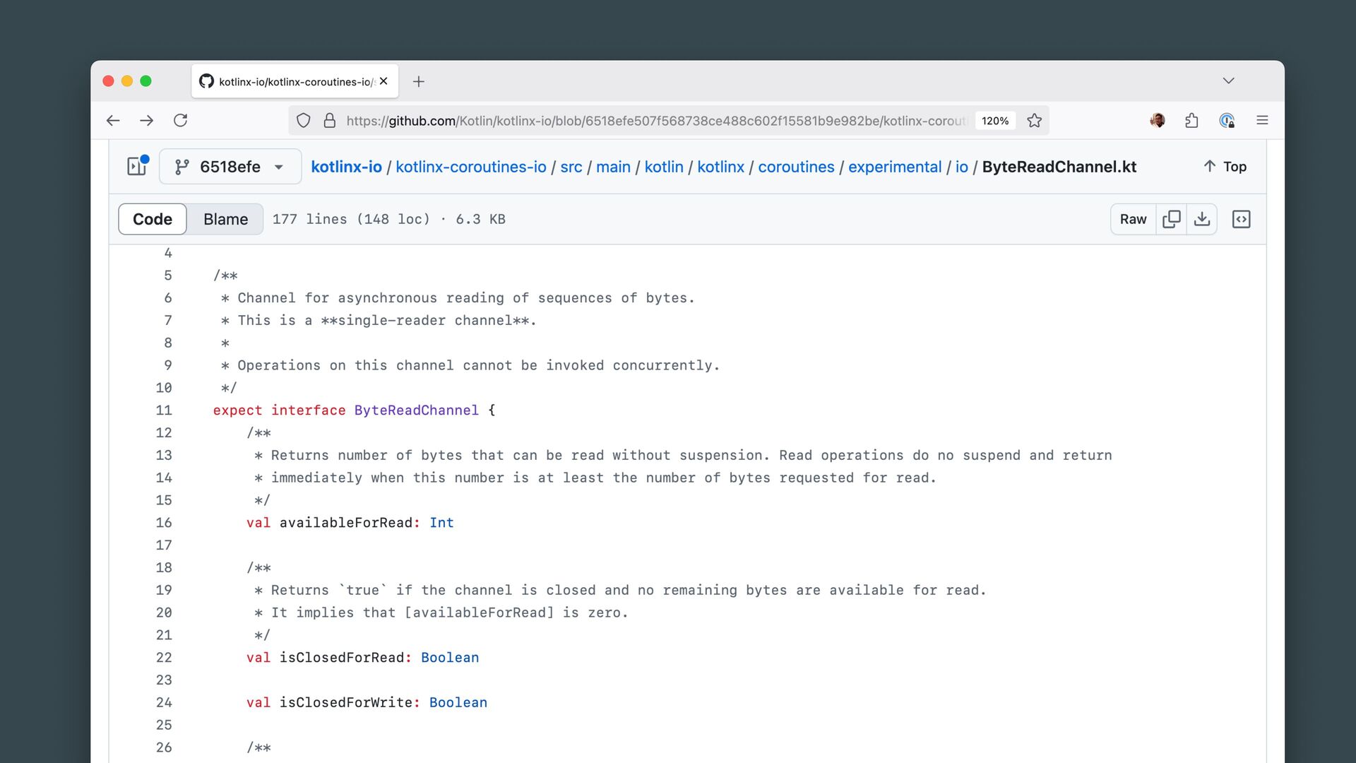Expand the file tree side panel
Viewport: 1356px width, 763px height.
(x=137, y=166)
